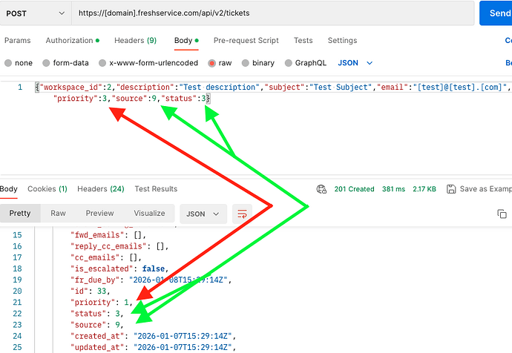Click the Visualize response view button
The height and width of the screenshot is (353, 512).
[x=149, y=214]
